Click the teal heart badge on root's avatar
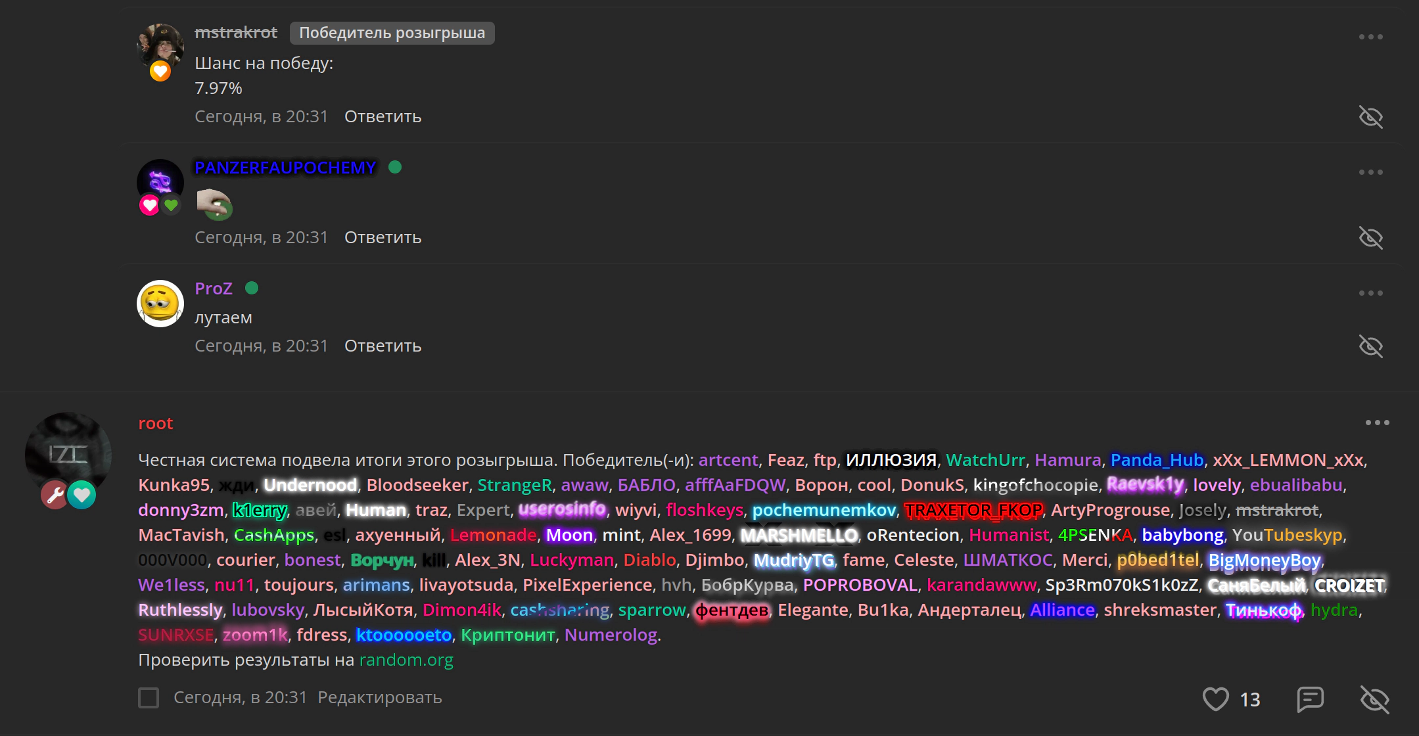Viewport: 1419px width, 736px height. click(82, 495)
